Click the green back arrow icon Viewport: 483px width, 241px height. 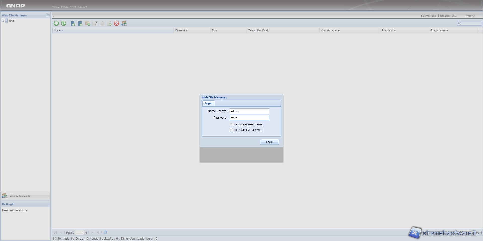pyautogui.click(x=56, y=23)
